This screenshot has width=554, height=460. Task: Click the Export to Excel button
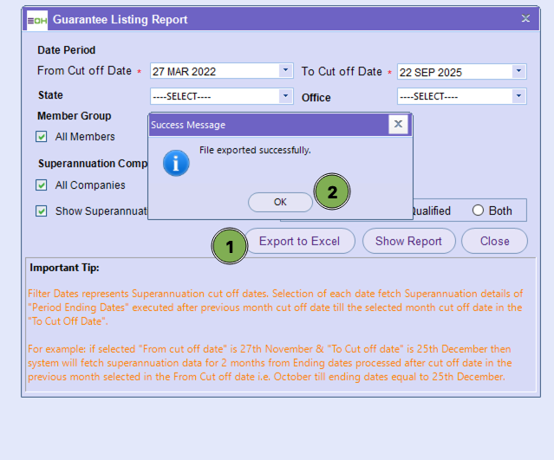click(299, 241)
